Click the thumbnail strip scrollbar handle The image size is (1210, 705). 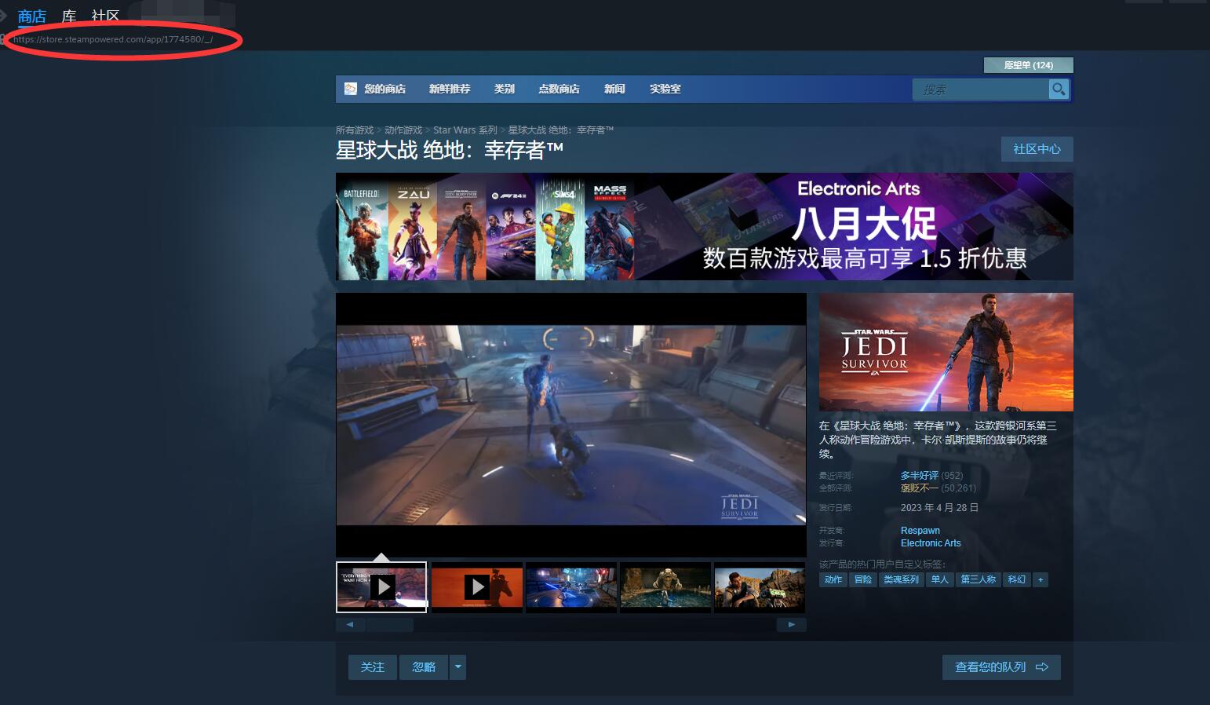point(390,625)
